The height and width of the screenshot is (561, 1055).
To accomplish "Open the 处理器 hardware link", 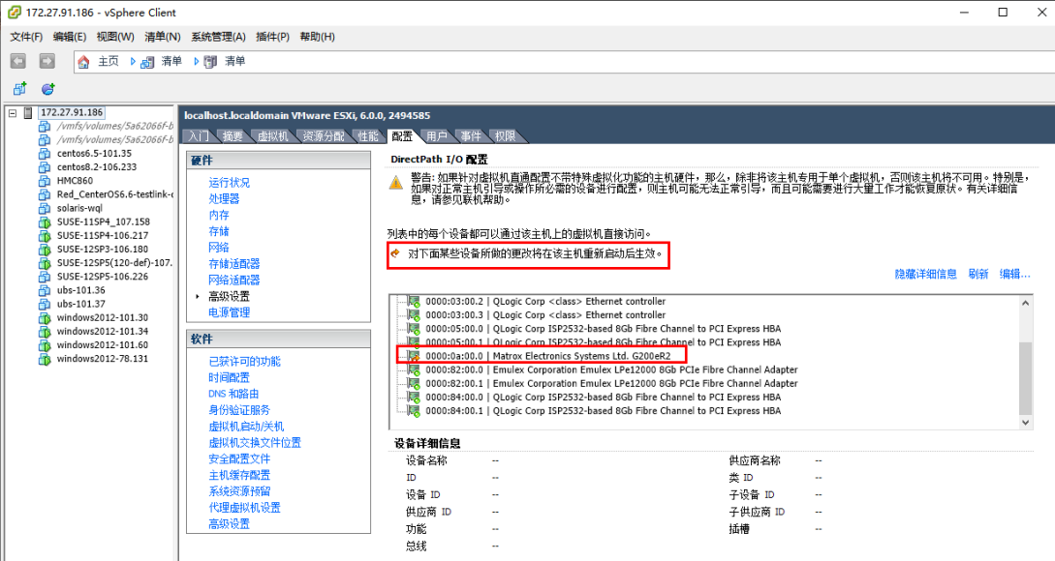I will [224, 199].
